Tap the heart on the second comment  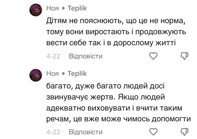[x=153, y=131]
